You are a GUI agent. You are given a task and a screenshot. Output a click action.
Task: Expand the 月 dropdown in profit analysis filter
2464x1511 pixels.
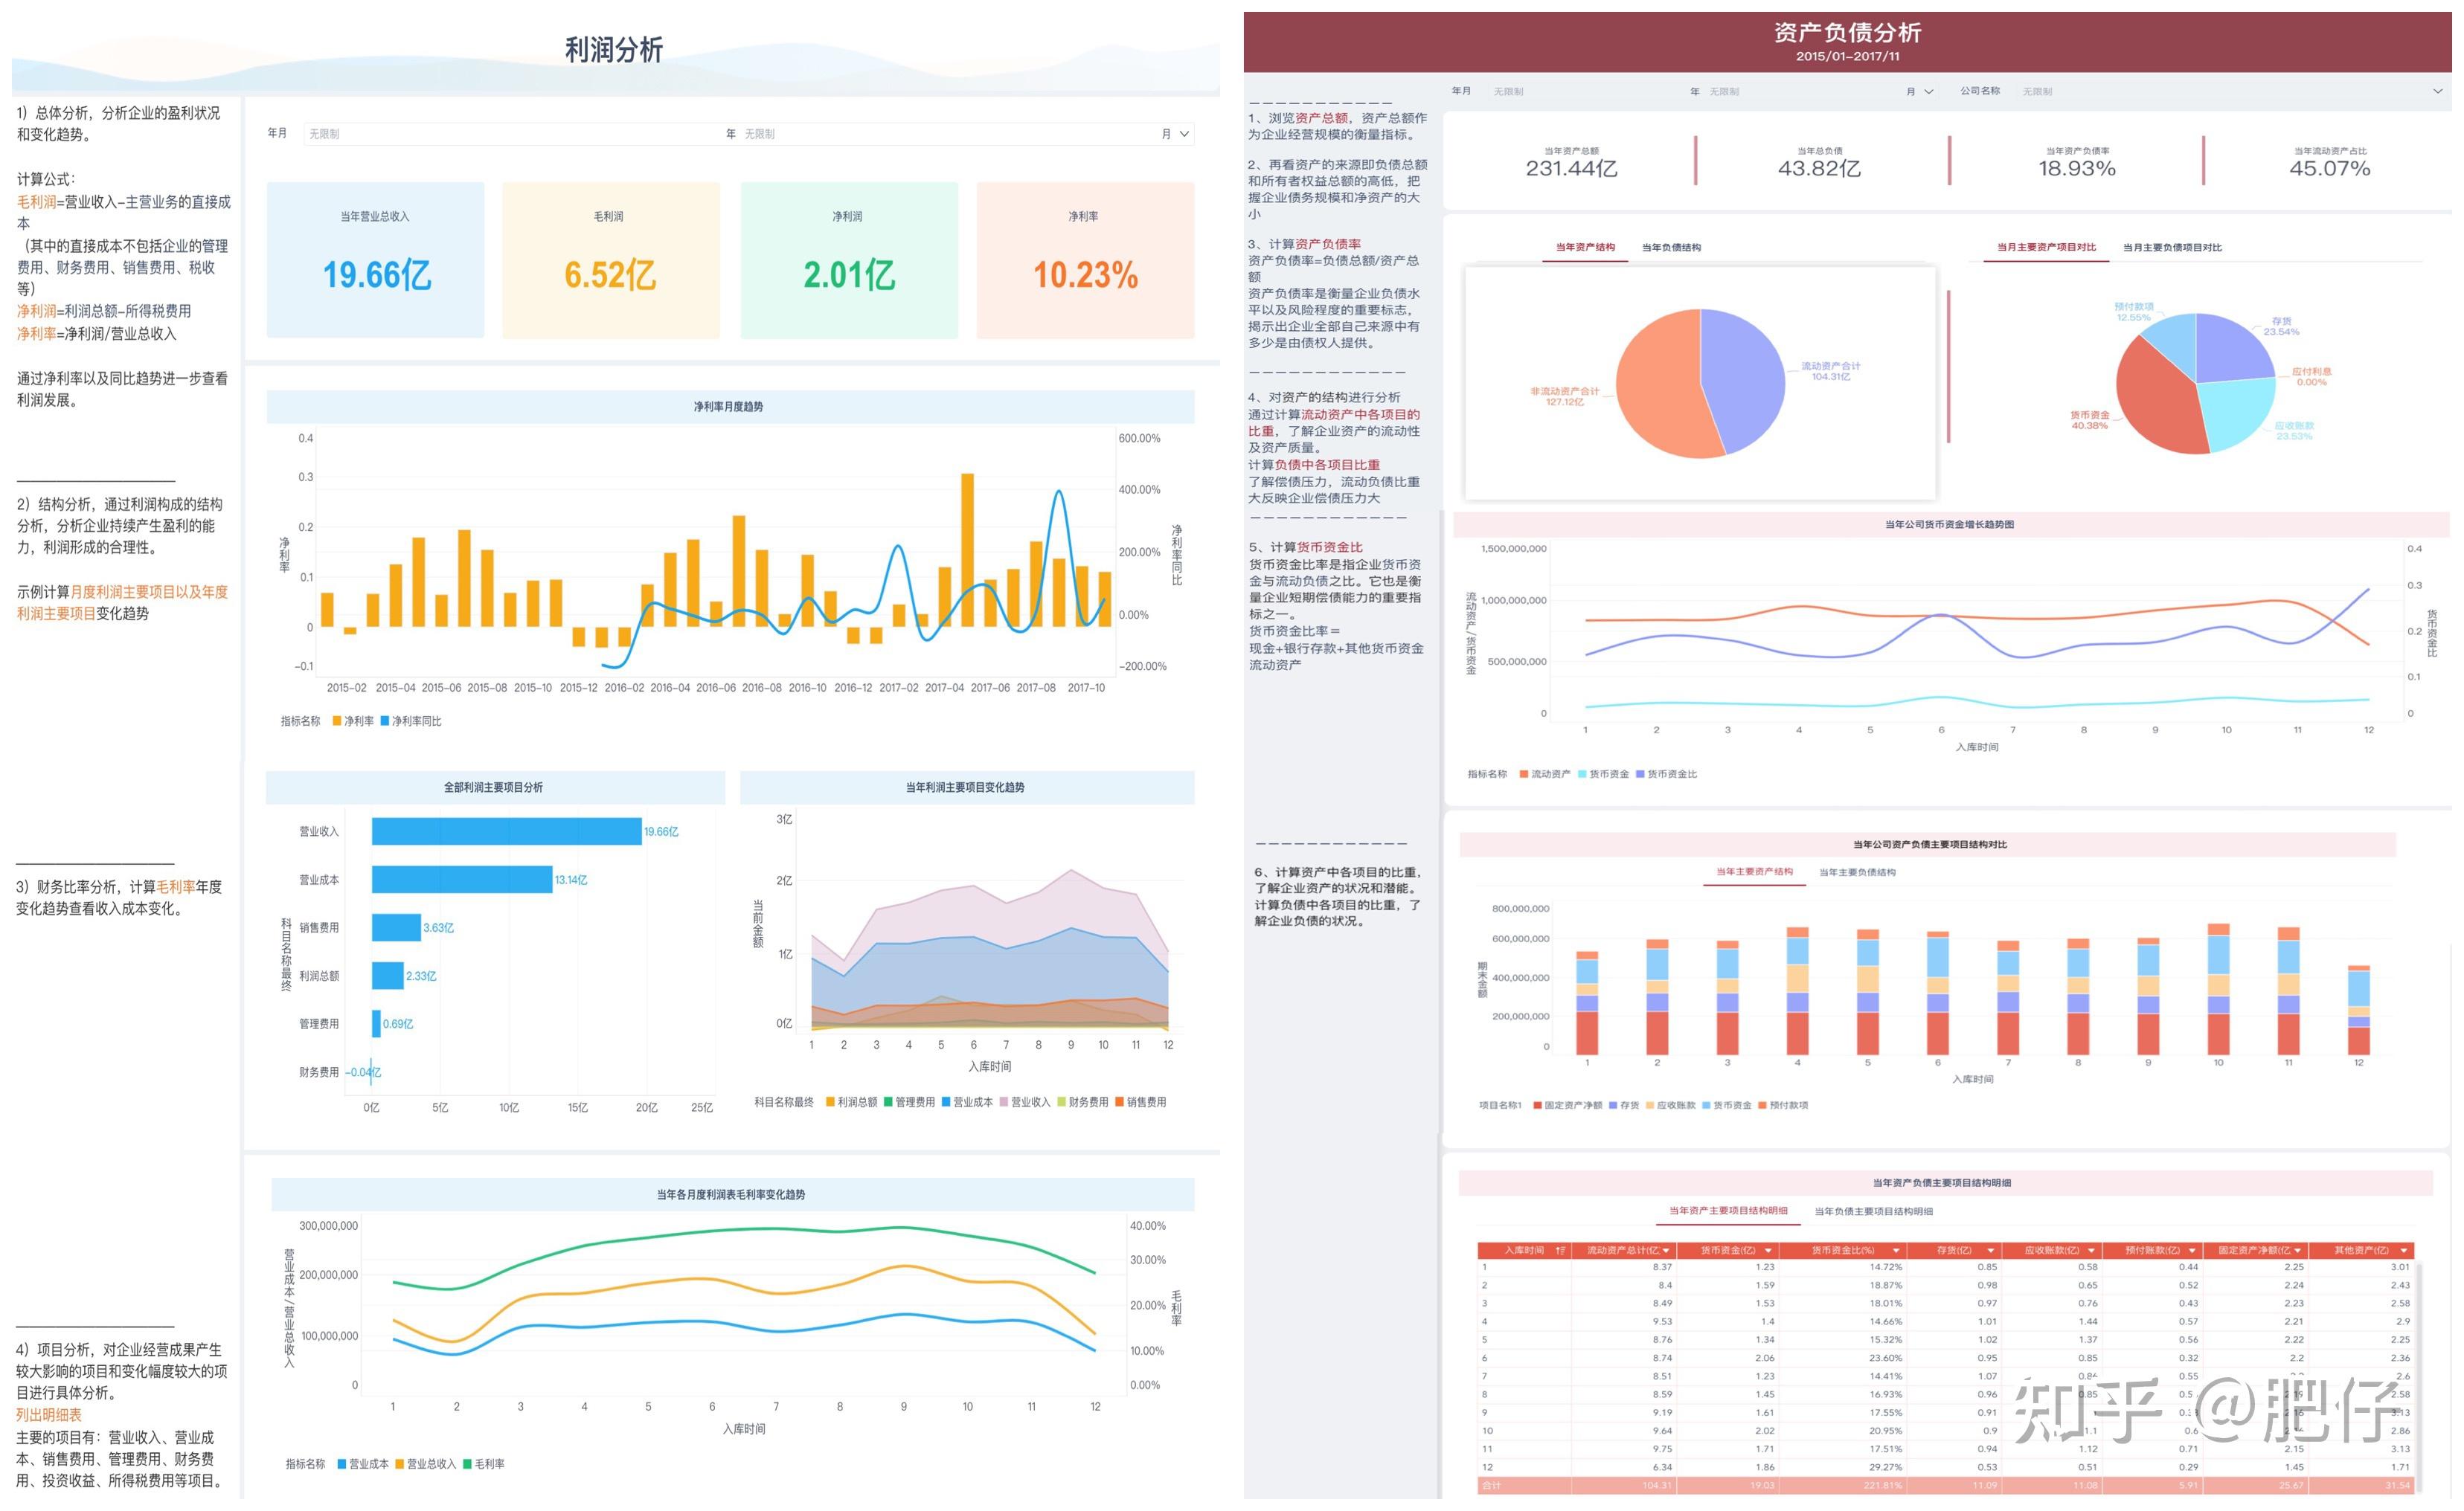pyautogui.click(x=1185, y=134)
